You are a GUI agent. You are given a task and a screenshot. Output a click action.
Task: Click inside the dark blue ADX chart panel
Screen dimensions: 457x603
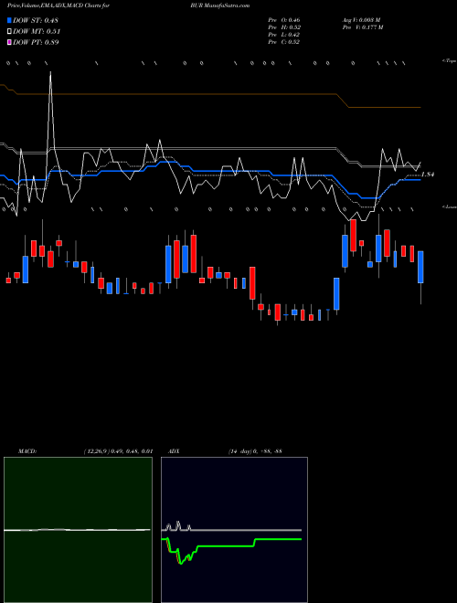point(234,530)
